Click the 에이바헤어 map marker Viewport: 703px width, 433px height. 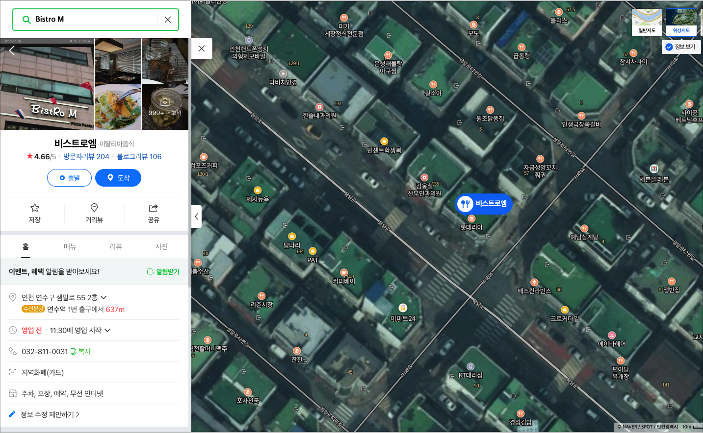(612, 335)
